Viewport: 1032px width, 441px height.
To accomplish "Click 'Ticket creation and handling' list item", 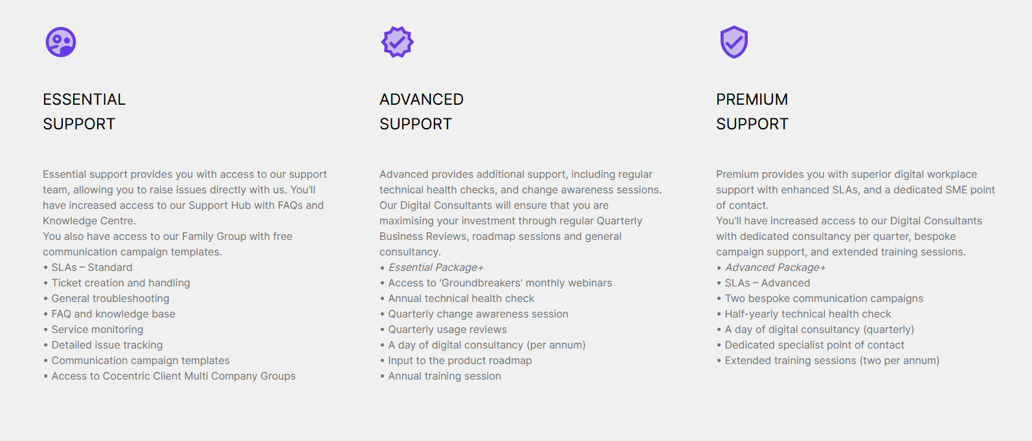I will click(x=117, y=283).
